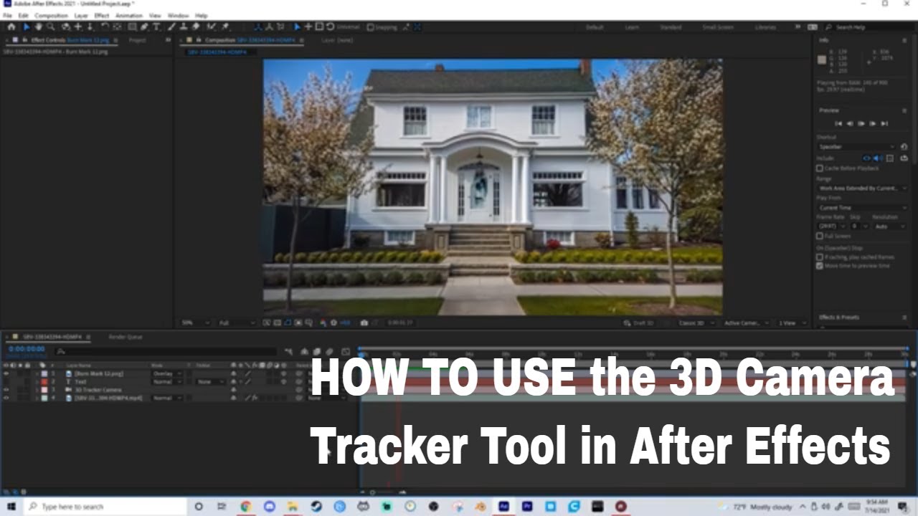The width and height of the screenshot is (918, 516).
Task: Jump to last frame in Preview panel
Action: (884, 123)
